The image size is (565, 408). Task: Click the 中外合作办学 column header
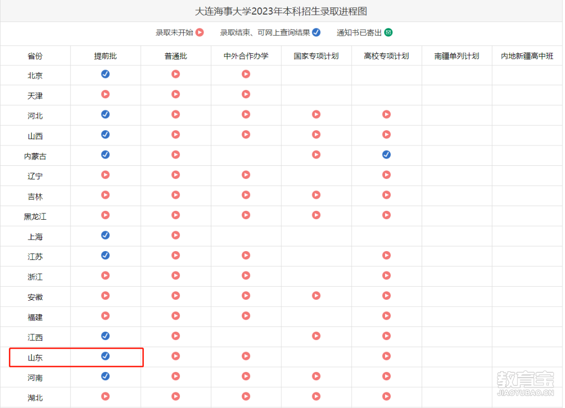click(246, 56)
